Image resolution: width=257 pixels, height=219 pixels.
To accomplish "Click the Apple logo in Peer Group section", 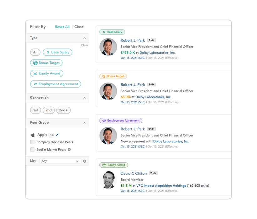I will pos(33,135).
